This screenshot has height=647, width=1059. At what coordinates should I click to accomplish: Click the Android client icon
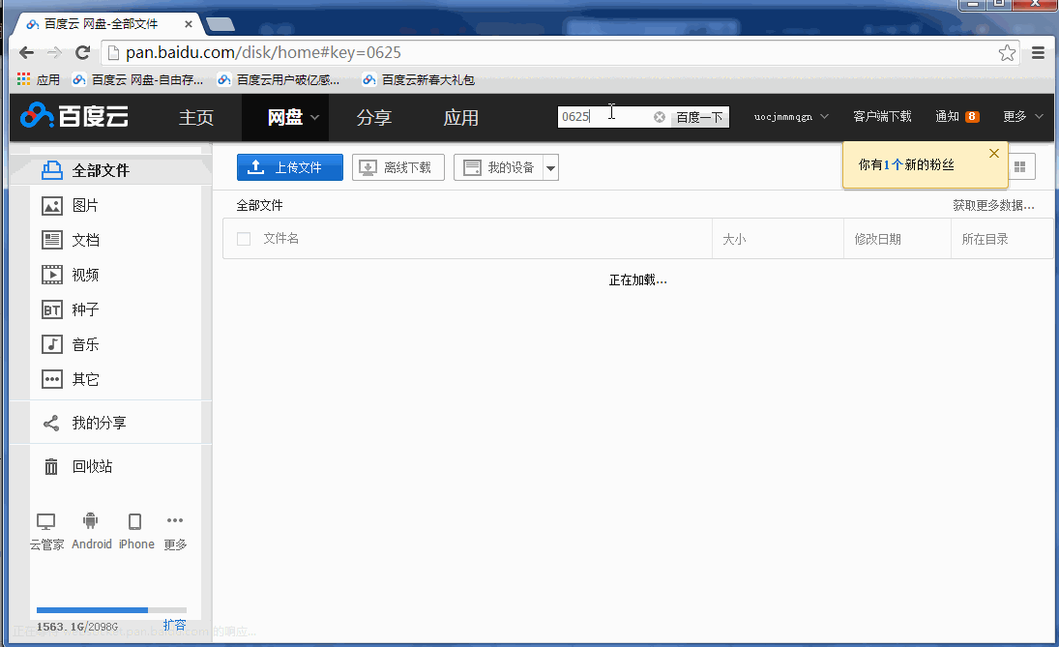coord(91,520)
